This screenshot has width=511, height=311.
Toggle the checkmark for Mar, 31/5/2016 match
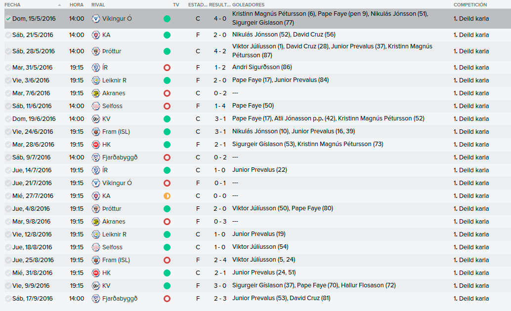click(8, 68)
